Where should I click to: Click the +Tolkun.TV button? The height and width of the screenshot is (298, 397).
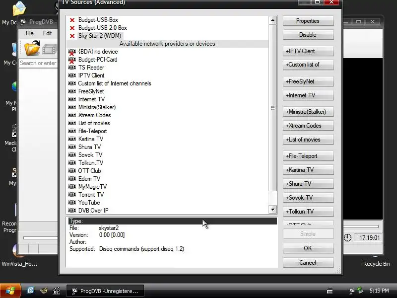(308, 212)
